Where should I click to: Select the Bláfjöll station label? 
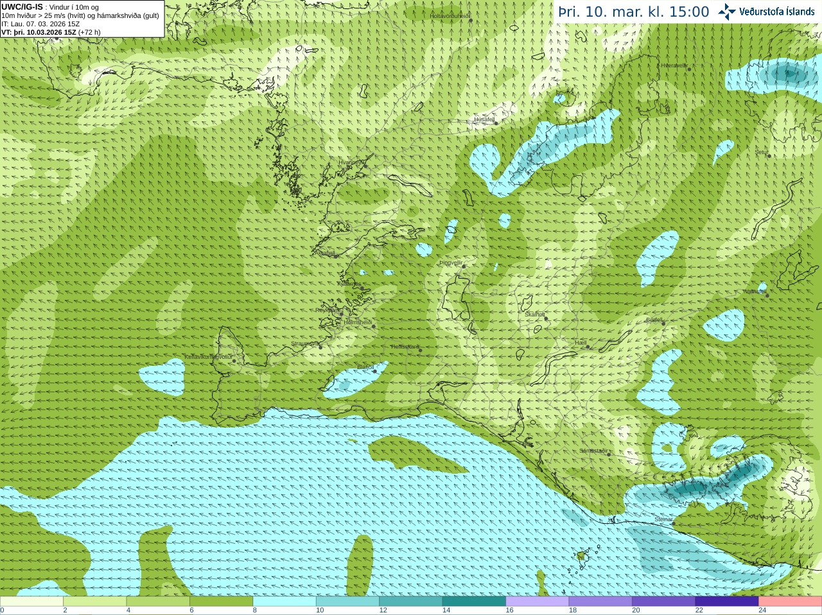[x=365, y=367]
